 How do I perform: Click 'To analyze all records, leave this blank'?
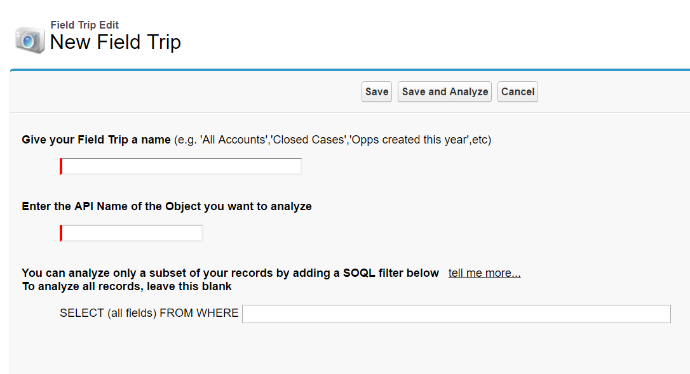click(126, 286)
